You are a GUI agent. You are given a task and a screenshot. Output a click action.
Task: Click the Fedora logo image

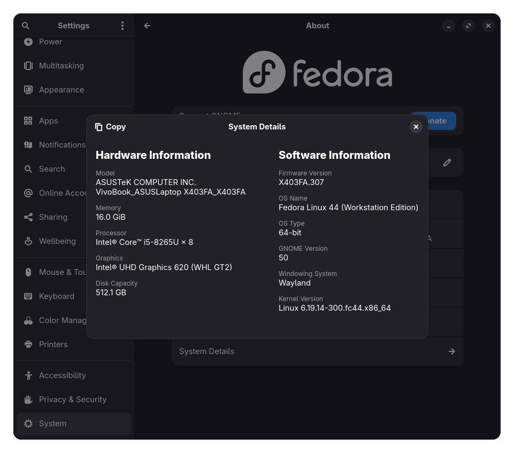coord(317,73)
